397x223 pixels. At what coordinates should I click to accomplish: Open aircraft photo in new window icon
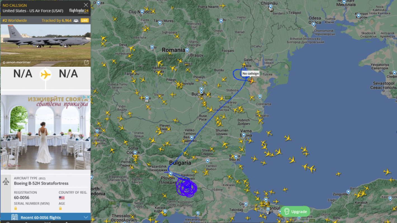click(x=86, y=62)
